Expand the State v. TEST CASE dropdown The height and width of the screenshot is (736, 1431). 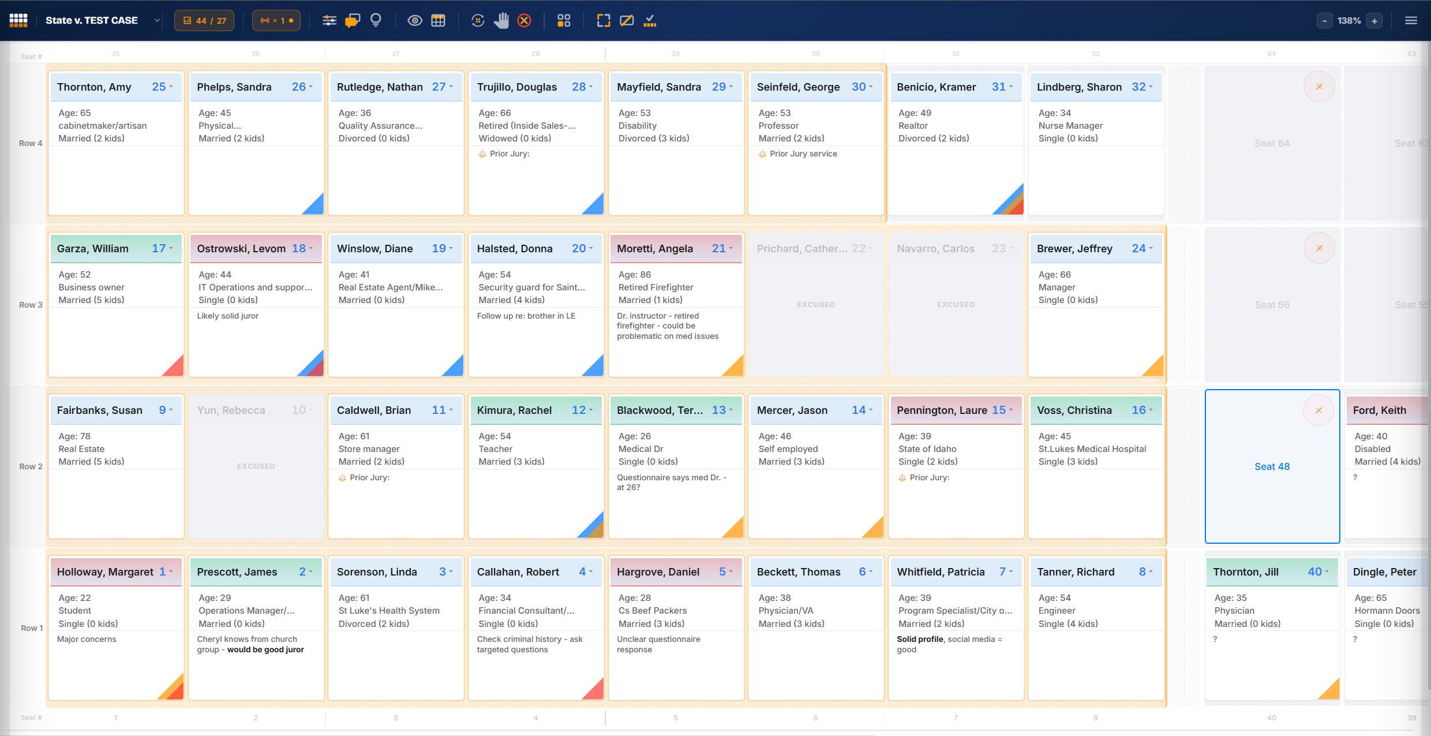[x=157, y=21]
